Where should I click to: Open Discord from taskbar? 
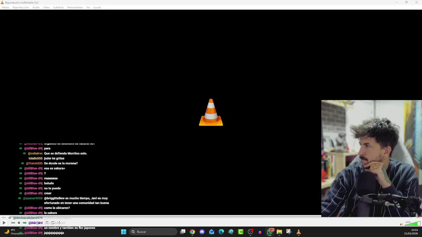pos(202,232)
